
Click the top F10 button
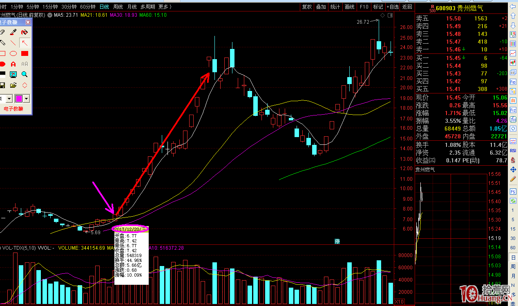click(x=364, y=7)
